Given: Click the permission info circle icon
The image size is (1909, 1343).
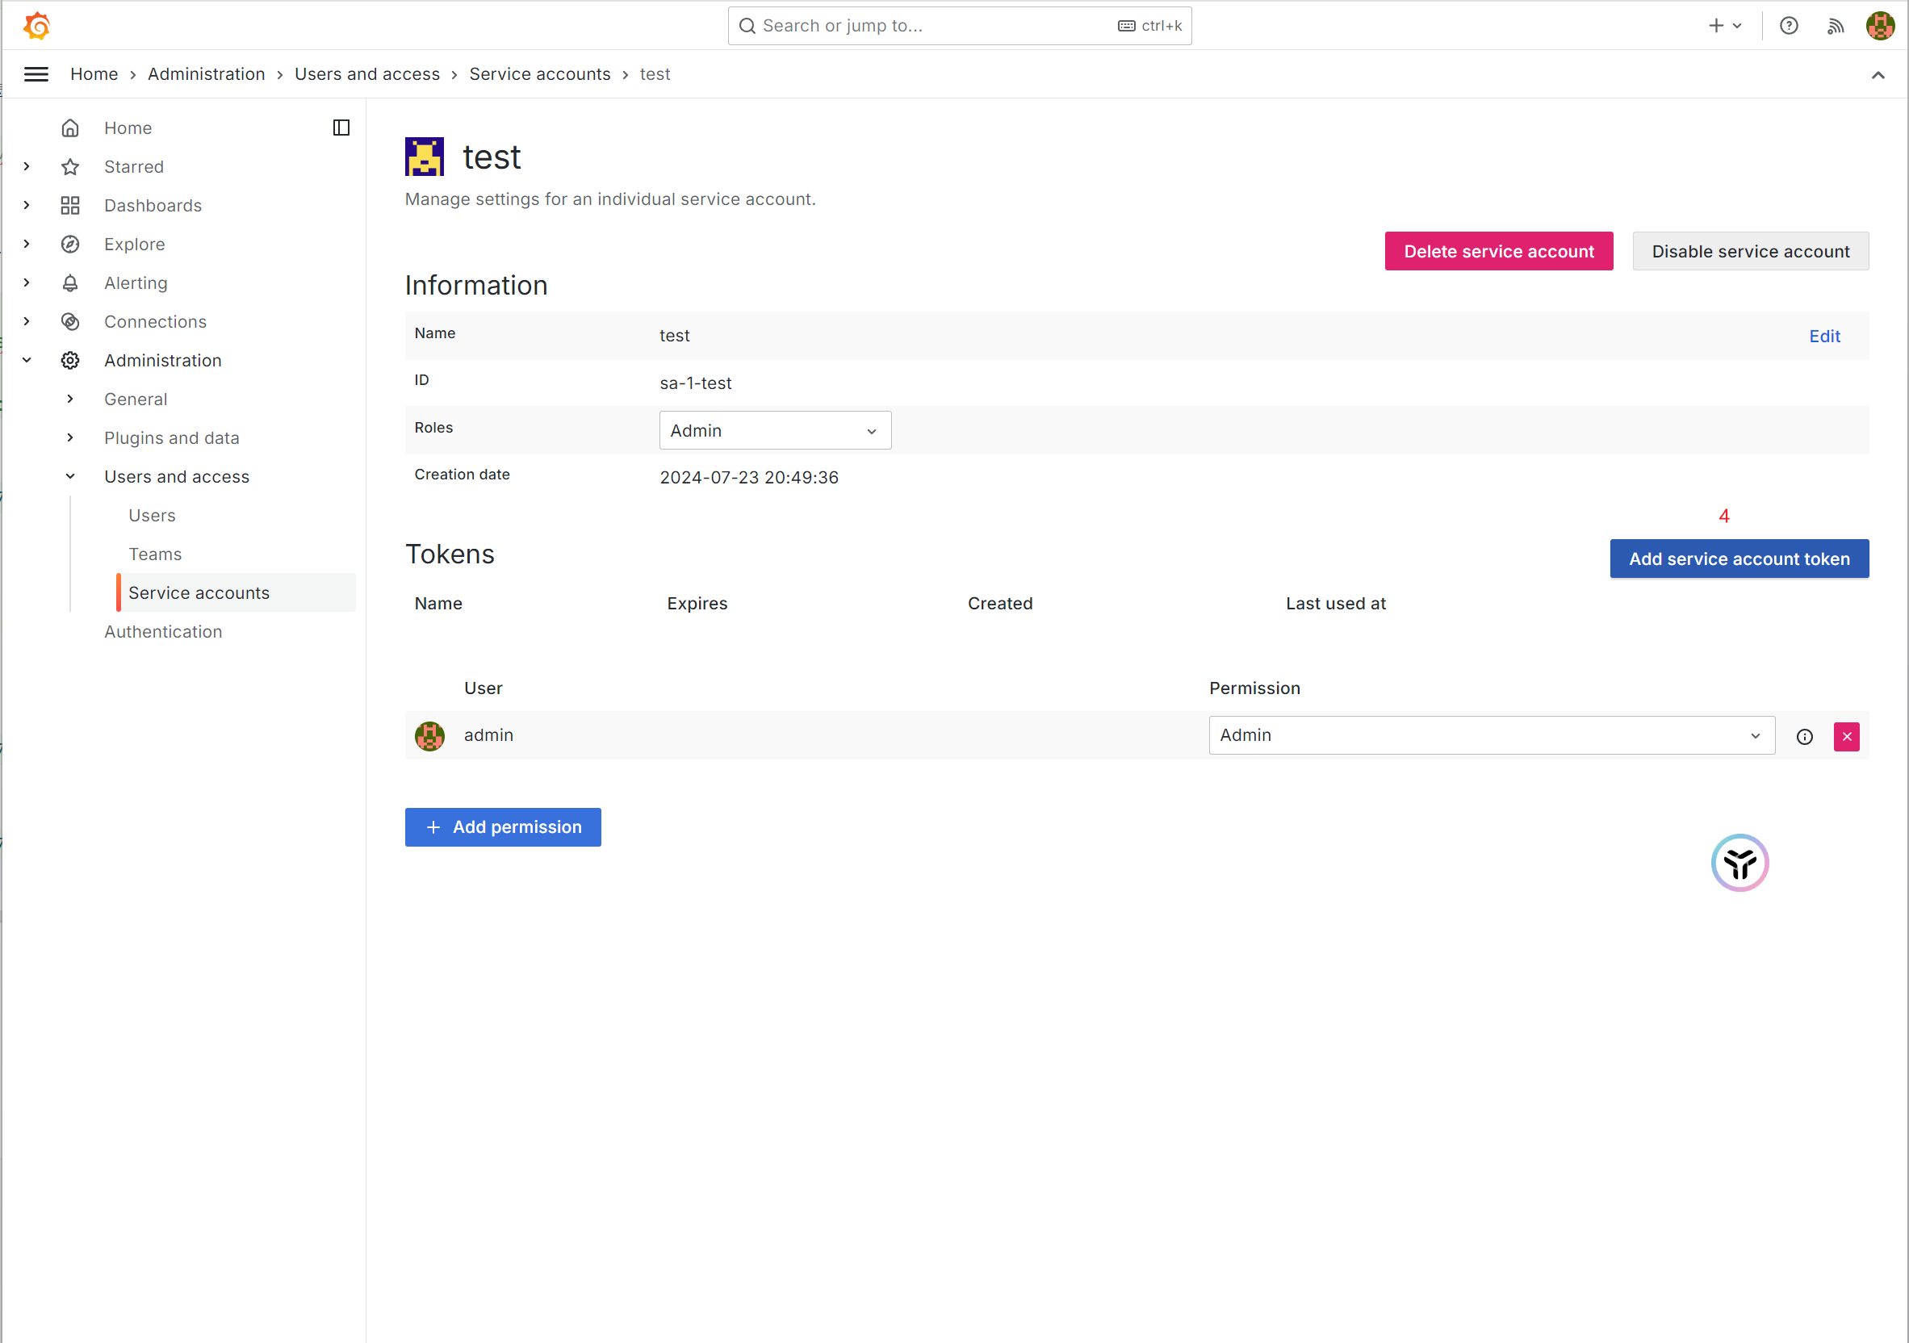Looking at the screenshot, I should click(1804, 736).
